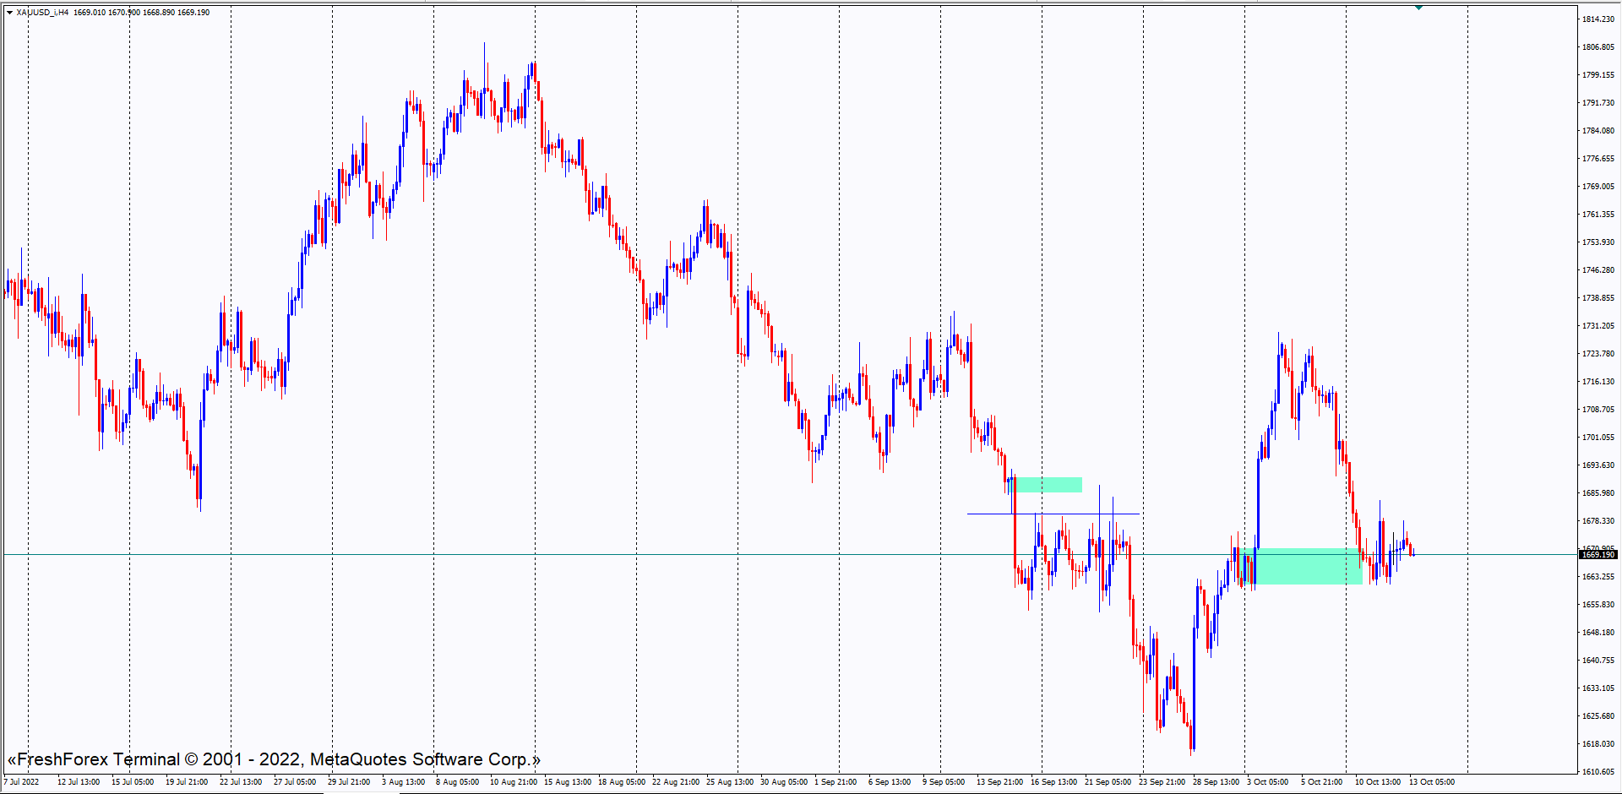This screenshot has height=794, width=1622.
Task: Click price axis label 1701.055
Action: click(1598, 438)
